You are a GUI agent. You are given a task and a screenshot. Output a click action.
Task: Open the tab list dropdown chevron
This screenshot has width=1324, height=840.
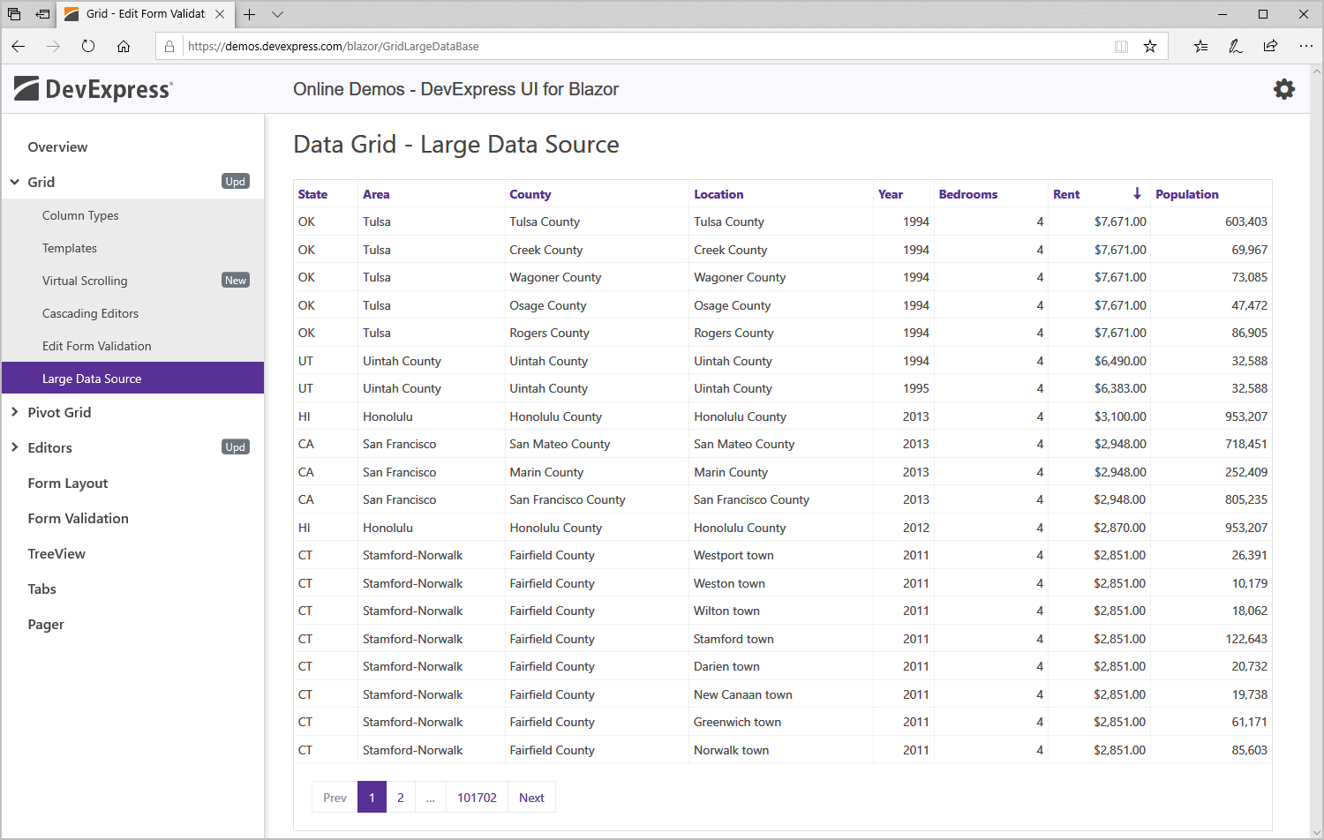pos(277,14)
